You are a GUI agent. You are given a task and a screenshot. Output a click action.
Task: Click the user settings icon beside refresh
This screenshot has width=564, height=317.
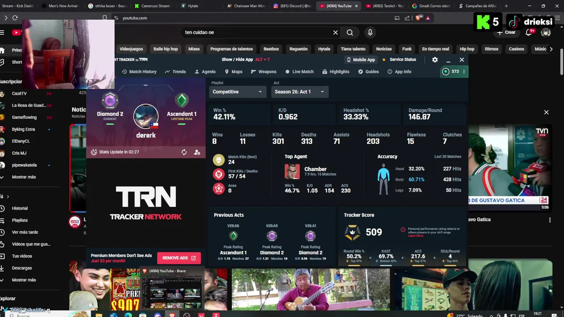point(197,152)
